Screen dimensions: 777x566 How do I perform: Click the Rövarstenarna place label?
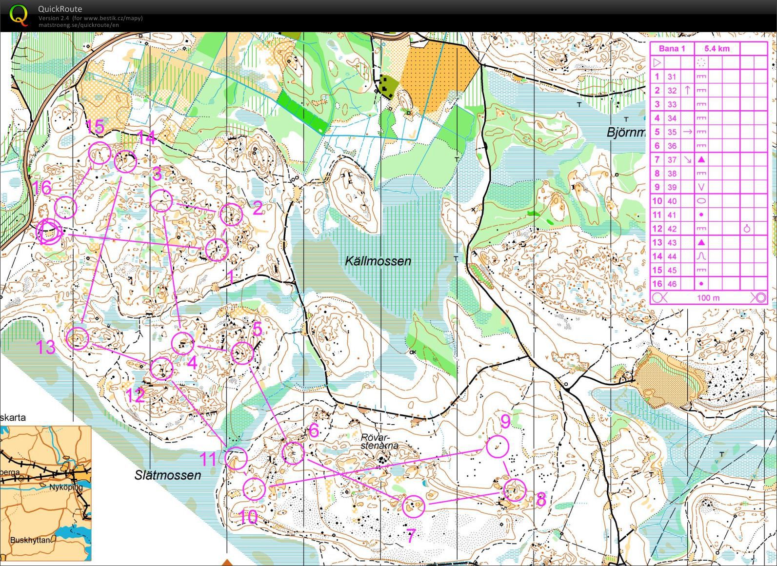379,441
